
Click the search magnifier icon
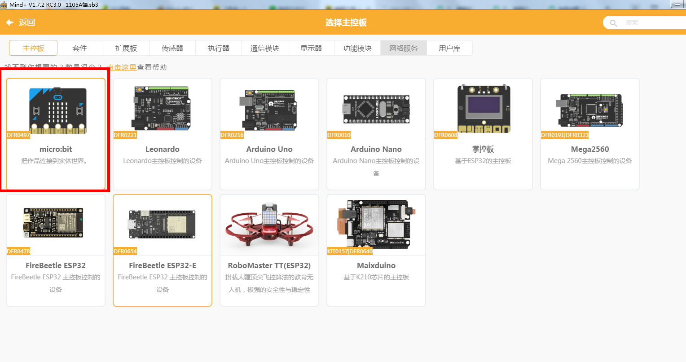click(x=614, y=23)
